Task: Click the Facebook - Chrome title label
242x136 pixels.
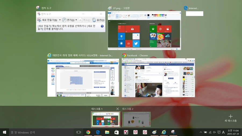Action: pyautogui.click(x=137, y=55)
